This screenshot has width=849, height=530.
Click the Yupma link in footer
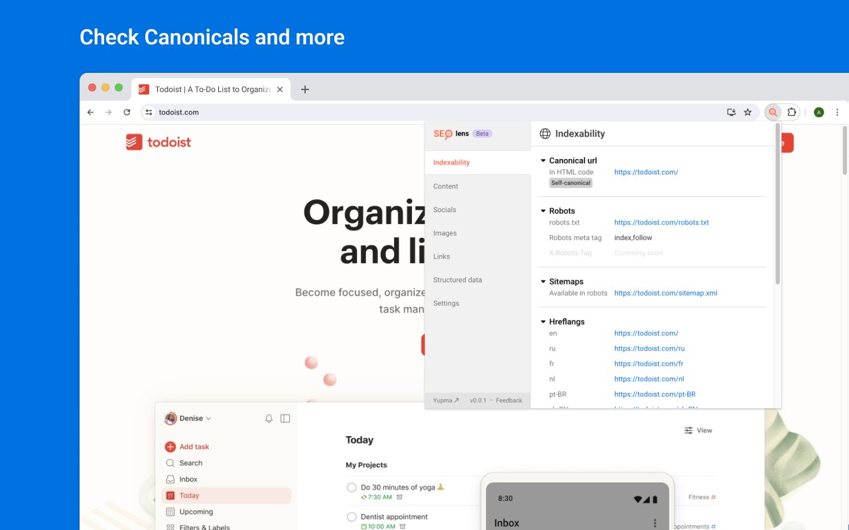(x=446, y=400)
